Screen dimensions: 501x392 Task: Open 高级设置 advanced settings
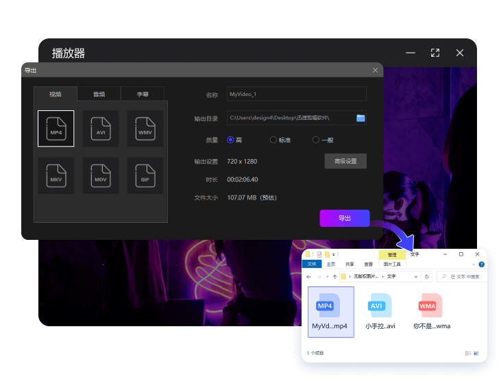[x=345, y=161]
